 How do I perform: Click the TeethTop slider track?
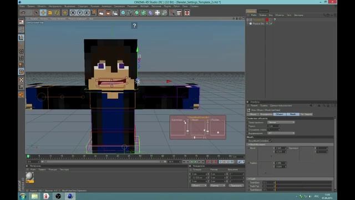click(x=303, y=186)
